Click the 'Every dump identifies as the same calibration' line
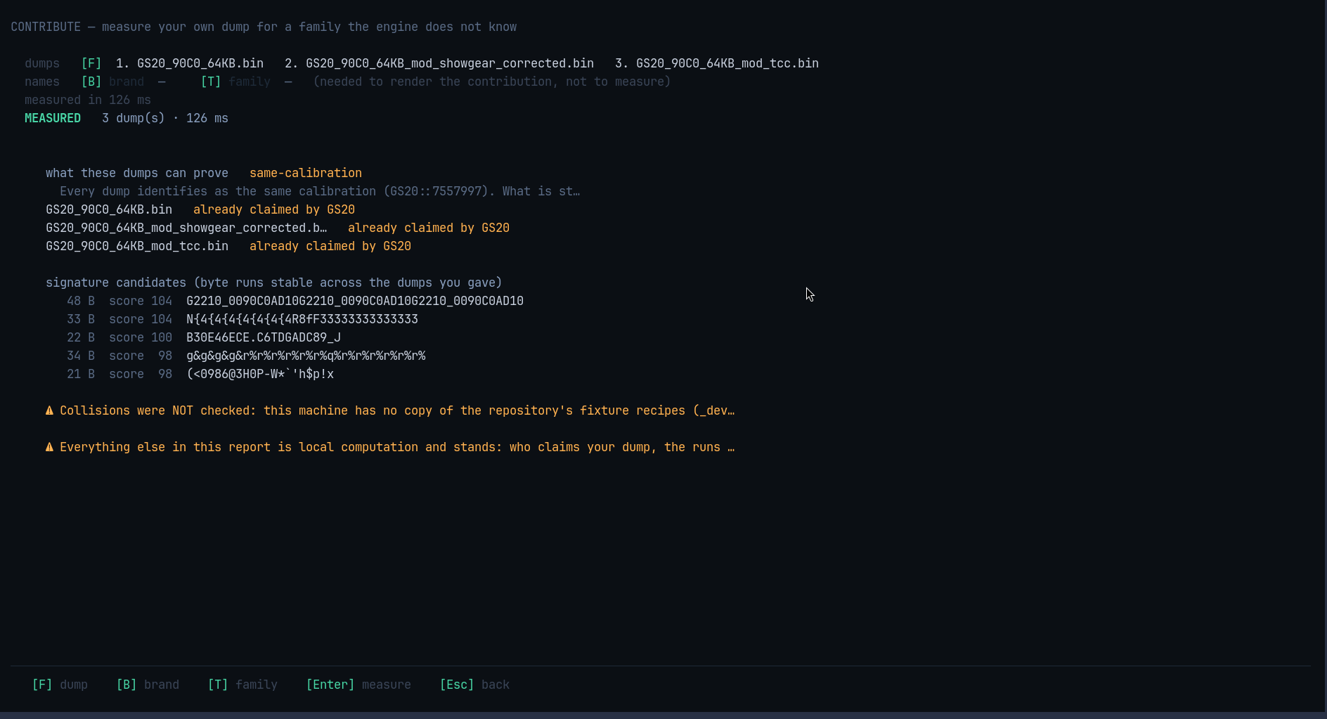 pos(320,191)
